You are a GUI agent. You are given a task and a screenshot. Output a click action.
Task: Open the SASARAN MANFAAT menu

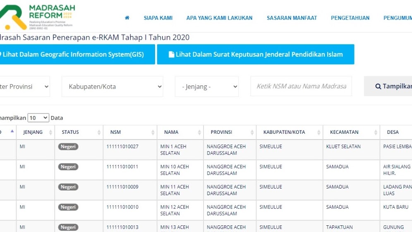(x=292, y=18)
